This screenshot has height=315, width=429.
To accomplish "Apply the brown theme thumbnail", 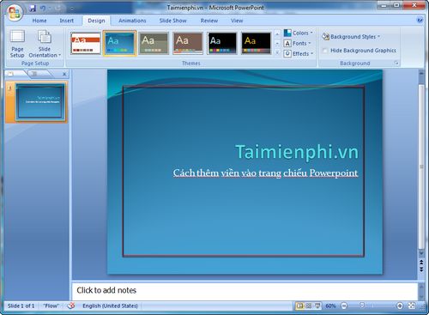I will coord(188,43).
